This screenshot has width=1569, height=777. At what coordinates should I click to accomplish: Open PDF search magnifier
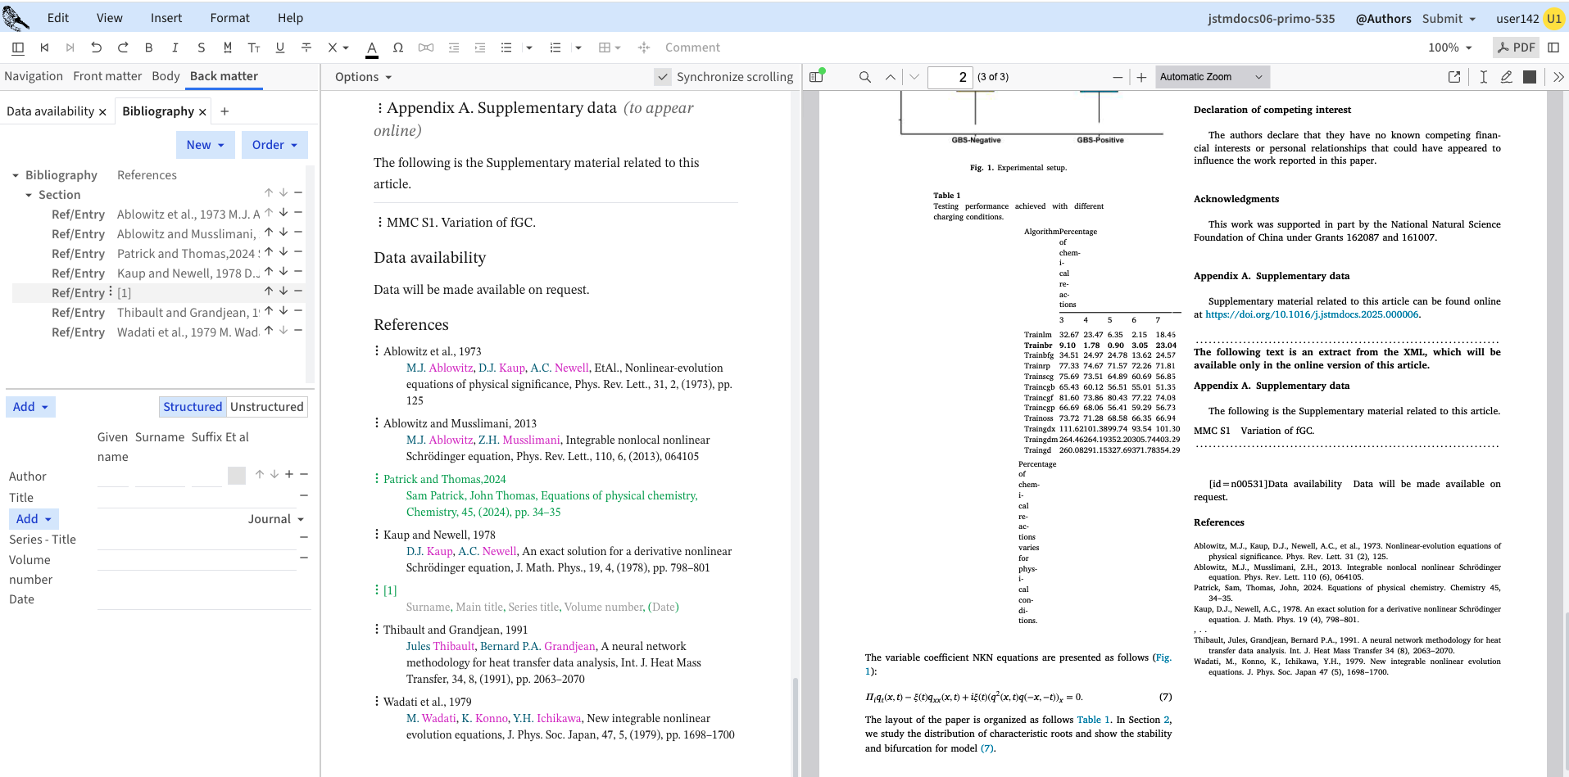(x=864, y=77)
